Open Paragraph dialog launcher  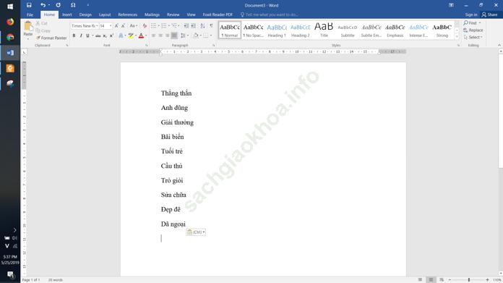(214, 46)
